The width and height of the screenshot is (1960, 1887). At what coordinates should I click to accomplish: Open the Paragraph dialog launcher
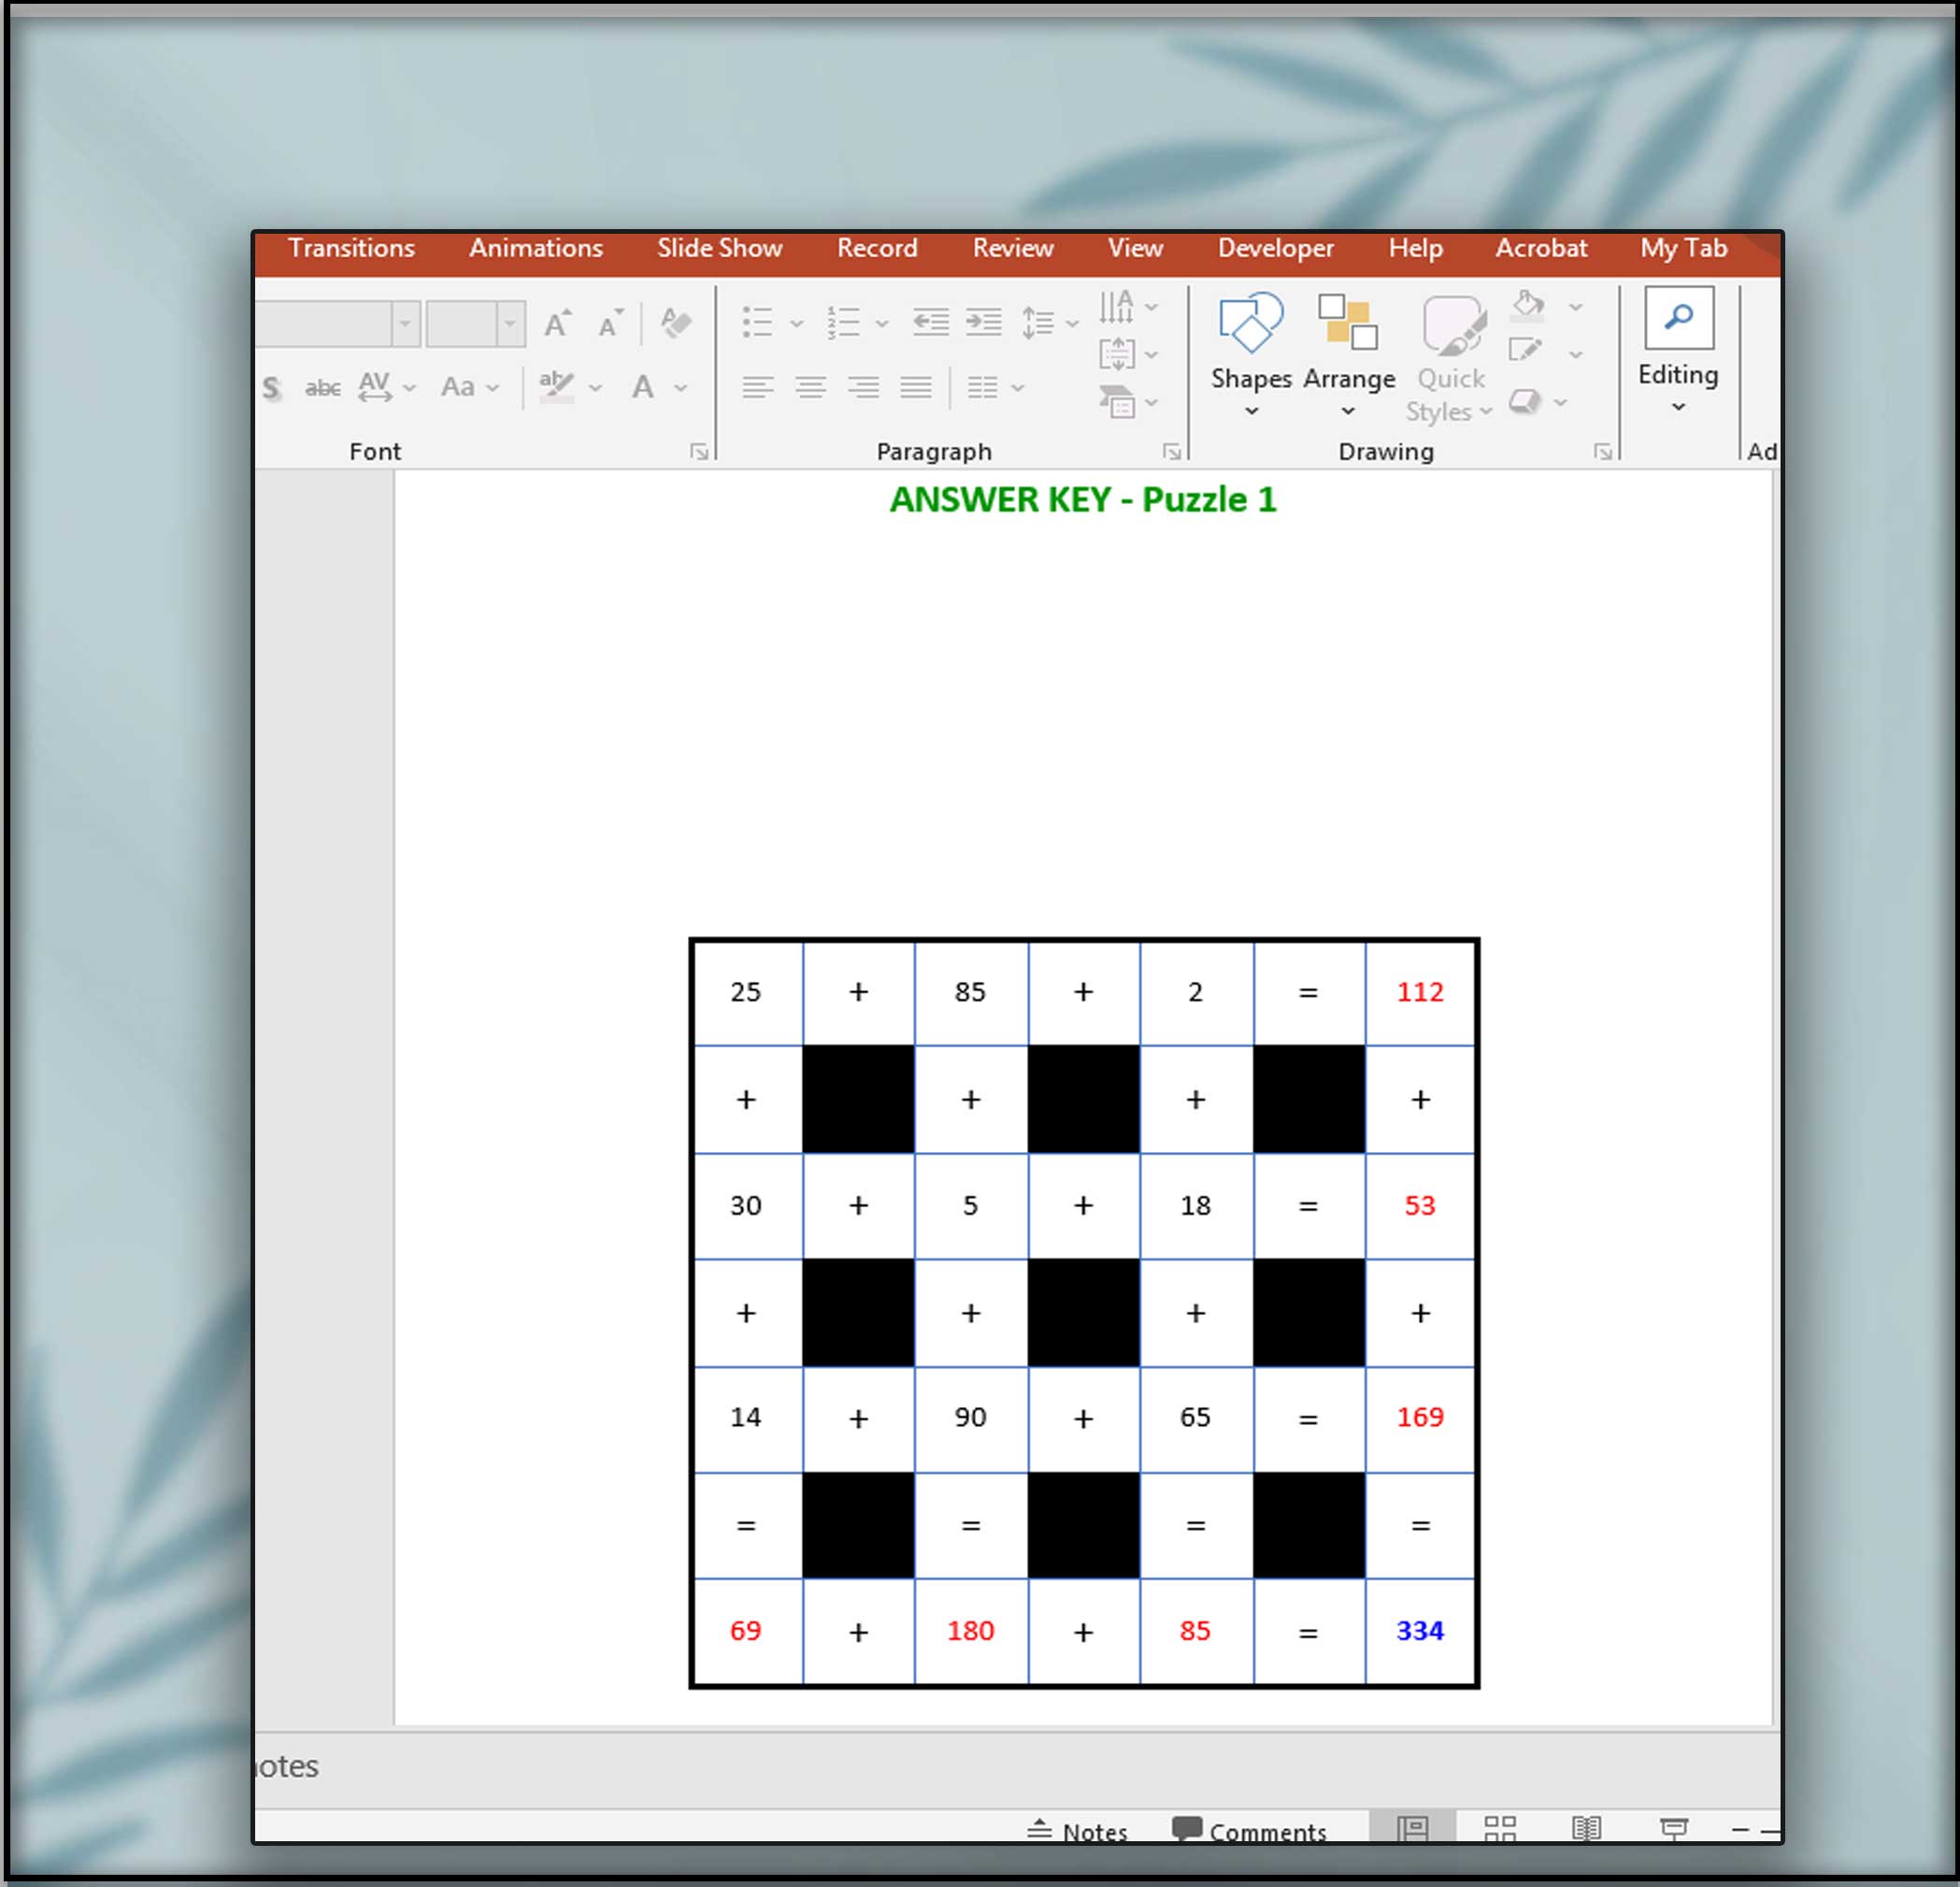click(1172, 453)
